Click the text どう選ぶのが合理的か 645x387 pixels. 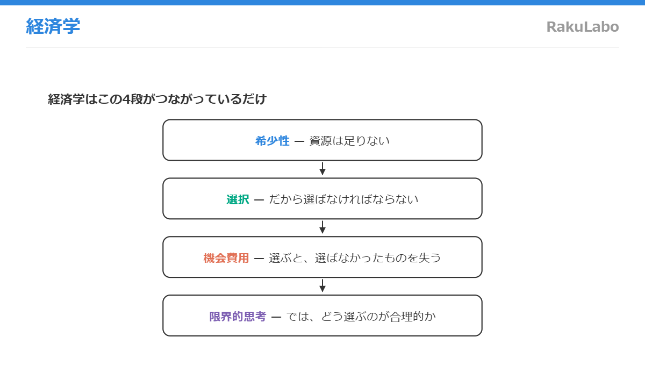378,317
